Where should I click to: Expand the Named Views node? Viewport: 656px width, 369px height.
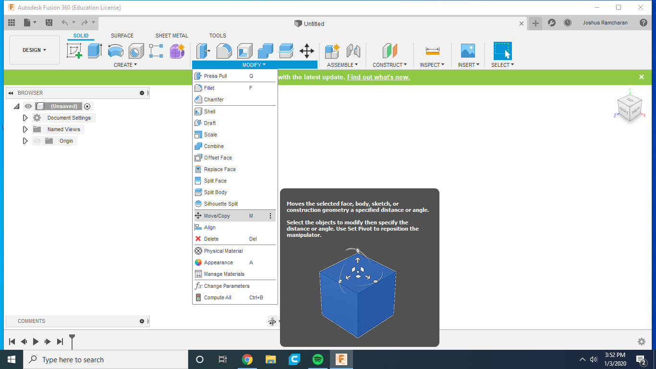(x=25, y=129)
